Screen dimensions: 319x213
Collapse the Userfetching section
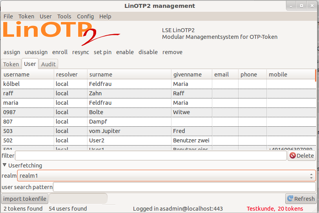[5, 166]
